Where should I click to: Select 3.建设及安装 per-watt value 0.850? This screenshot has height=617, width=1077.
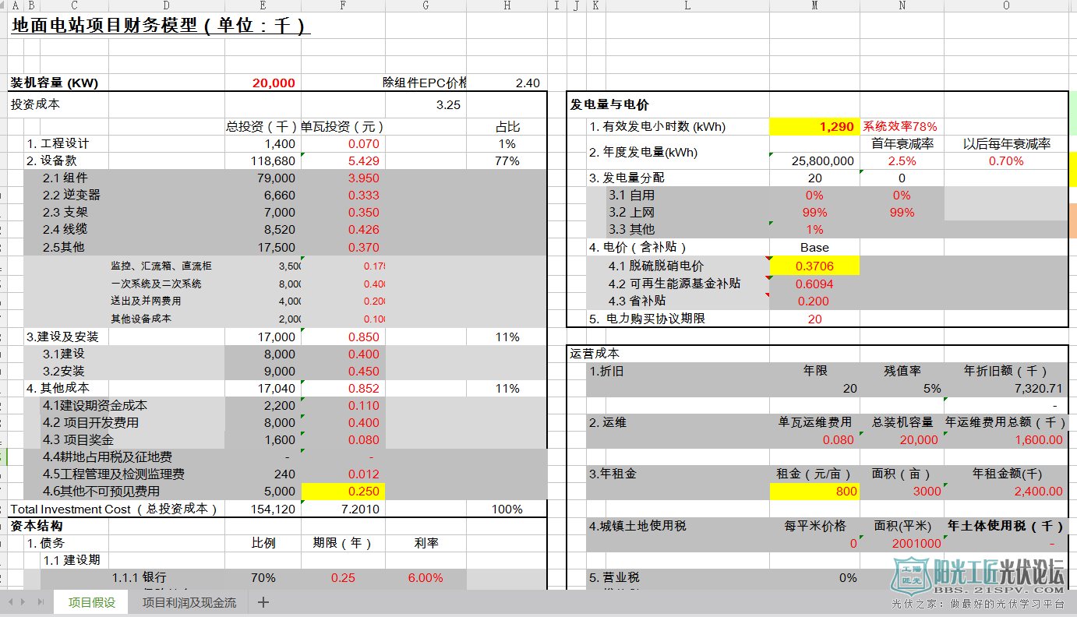click(x=364, y=337)
